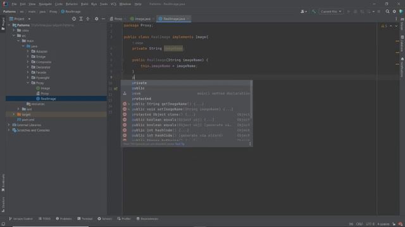Open the File menu

(14, 4)
